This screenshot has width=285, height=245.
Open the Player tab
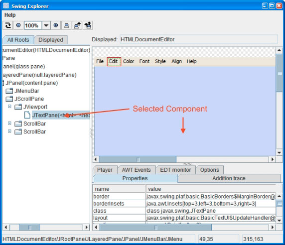click(x=105, y=170)
